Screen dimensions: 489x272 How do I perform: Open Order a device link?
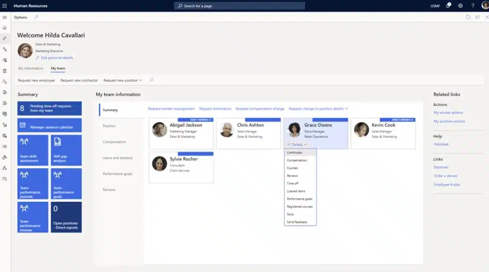tap(445, 176)
